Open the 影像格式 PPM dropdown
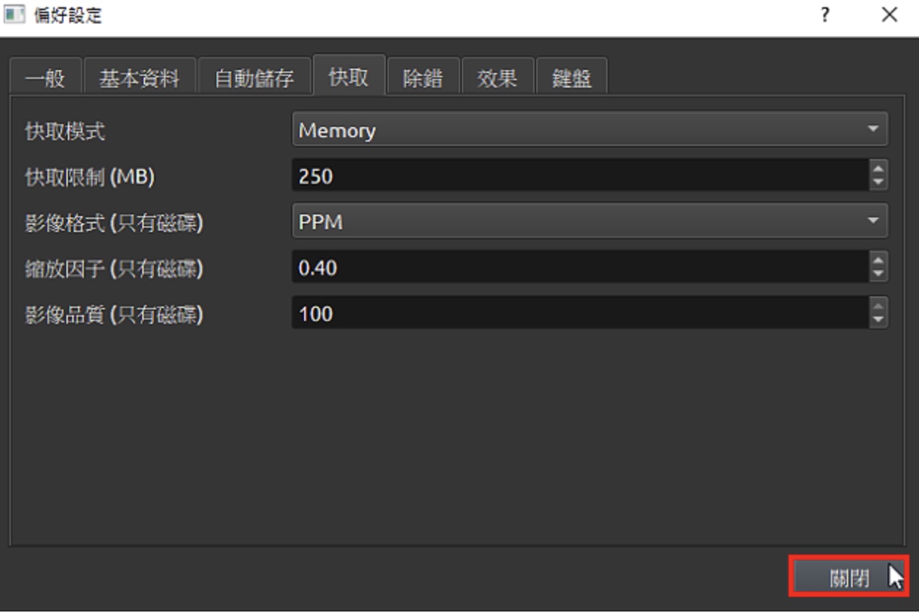 point(590,222)
